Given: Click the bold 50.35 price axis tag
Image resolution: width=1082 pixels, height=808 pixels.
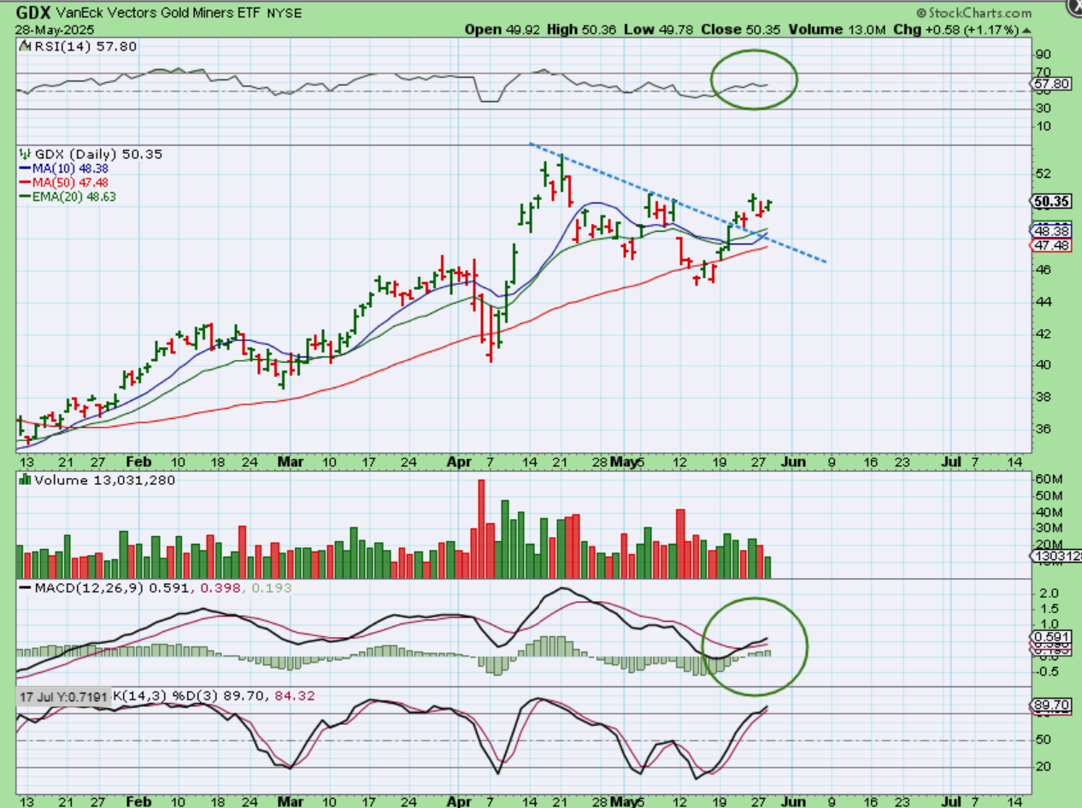Looking at the screenshot, I should [x=1052, y=202].
